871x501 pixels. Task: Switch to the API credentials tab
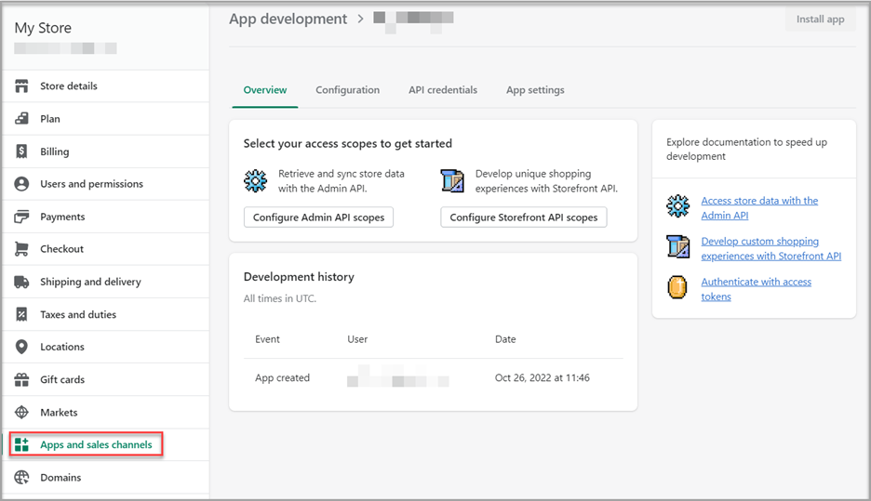pyautogui.click(x=443, y=90)
